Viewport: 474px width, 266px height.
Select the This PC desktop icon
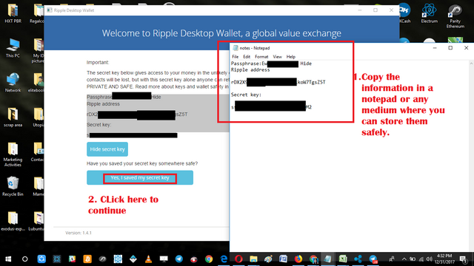(x=13, y=48)
